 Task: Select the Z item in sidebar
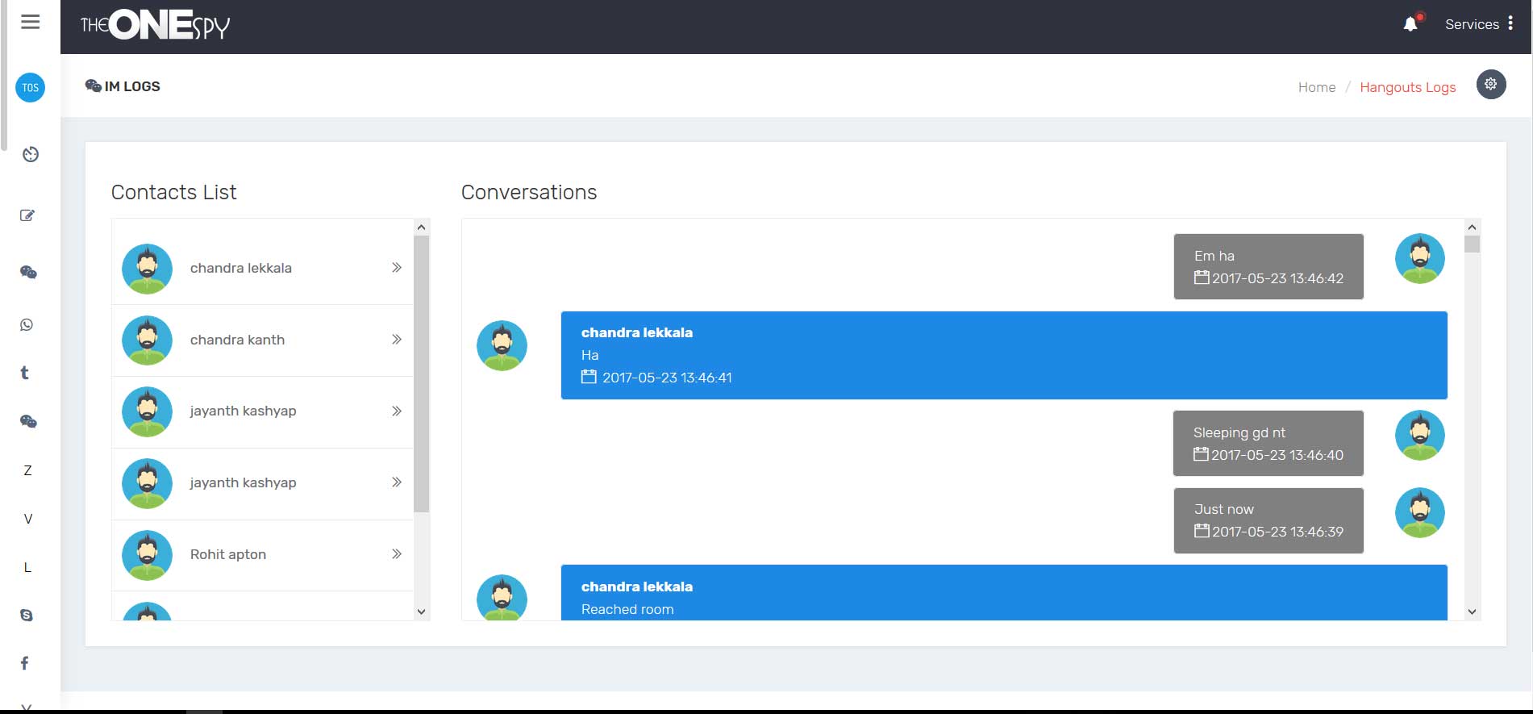tap(27, 470)
